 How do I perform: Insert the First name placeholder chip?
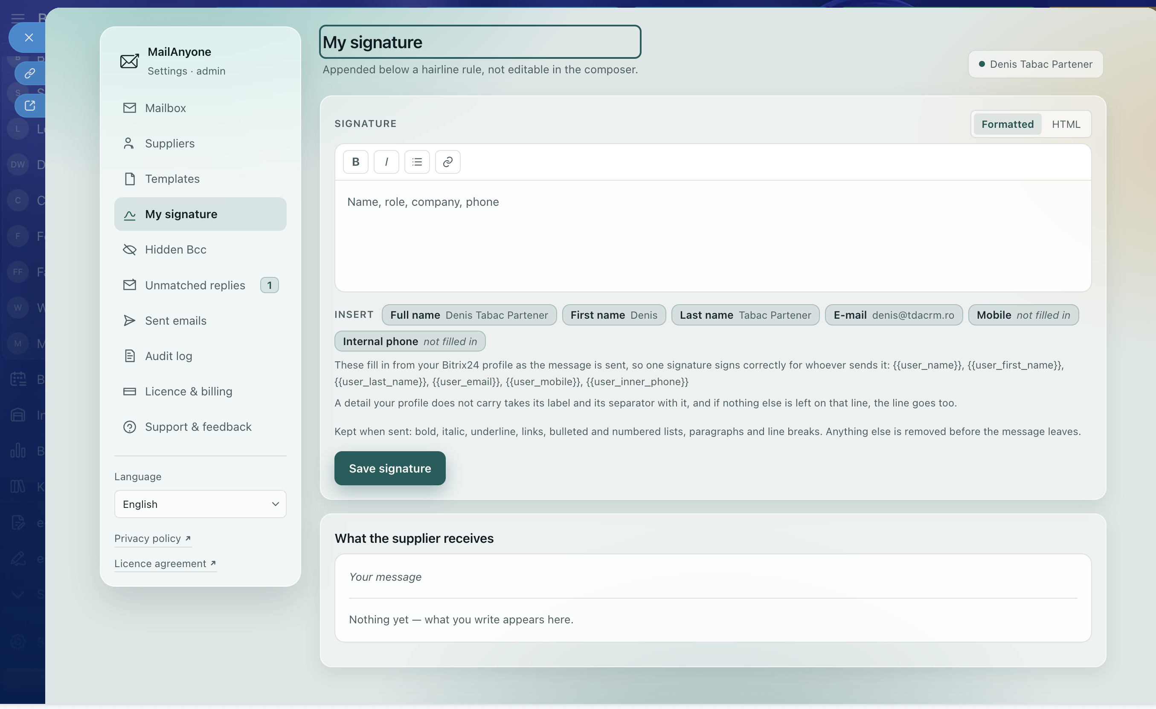[614, 314]
